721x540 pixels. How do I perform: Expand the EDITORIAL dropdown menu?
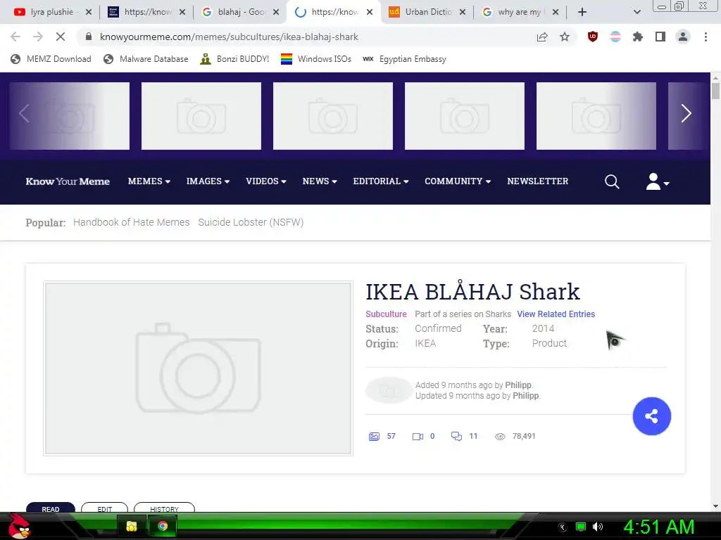tap(381, 181)
